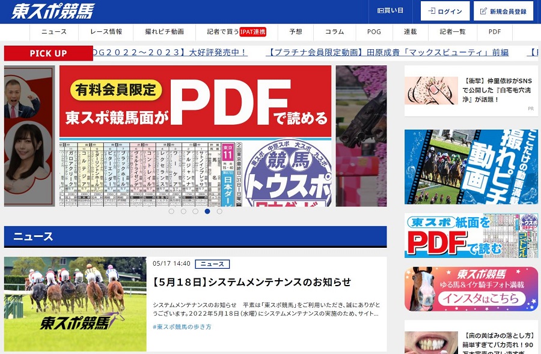The height and width of the screenshot is (354, 541).
Task: Click the ニュース category tag on article
Action: [212, 264]
